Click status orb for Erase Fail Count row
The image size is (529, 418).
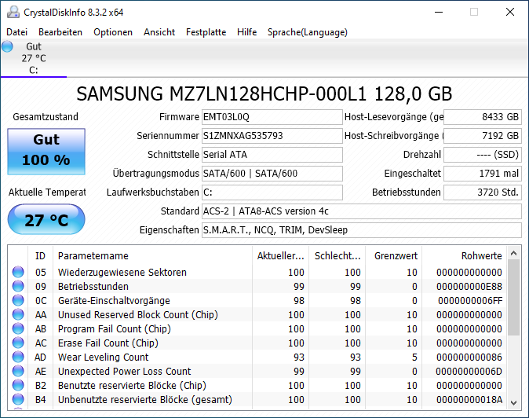coord(18,343)
